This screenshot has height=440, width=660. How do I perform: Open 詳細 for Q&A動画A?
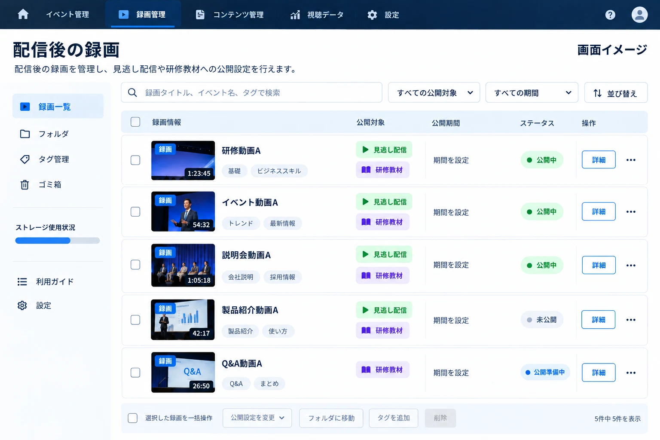tap(599, 373)
